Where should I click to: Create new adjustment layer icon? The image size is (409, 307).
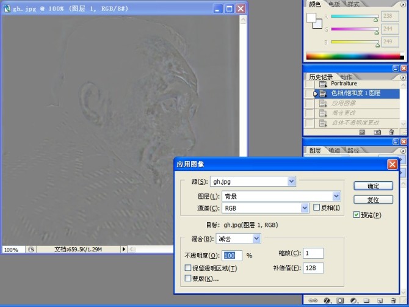pos(352,300)
